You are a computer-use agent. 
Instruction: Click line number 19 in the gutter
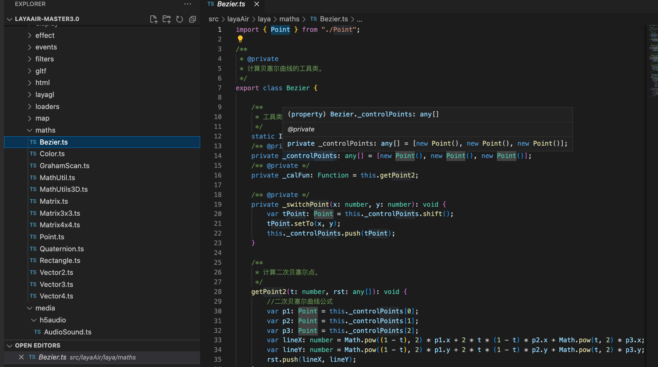pos(218,204)
